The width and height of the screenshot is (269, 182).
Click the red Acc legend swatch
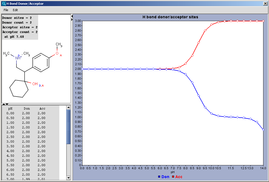(x=173, y=177)
